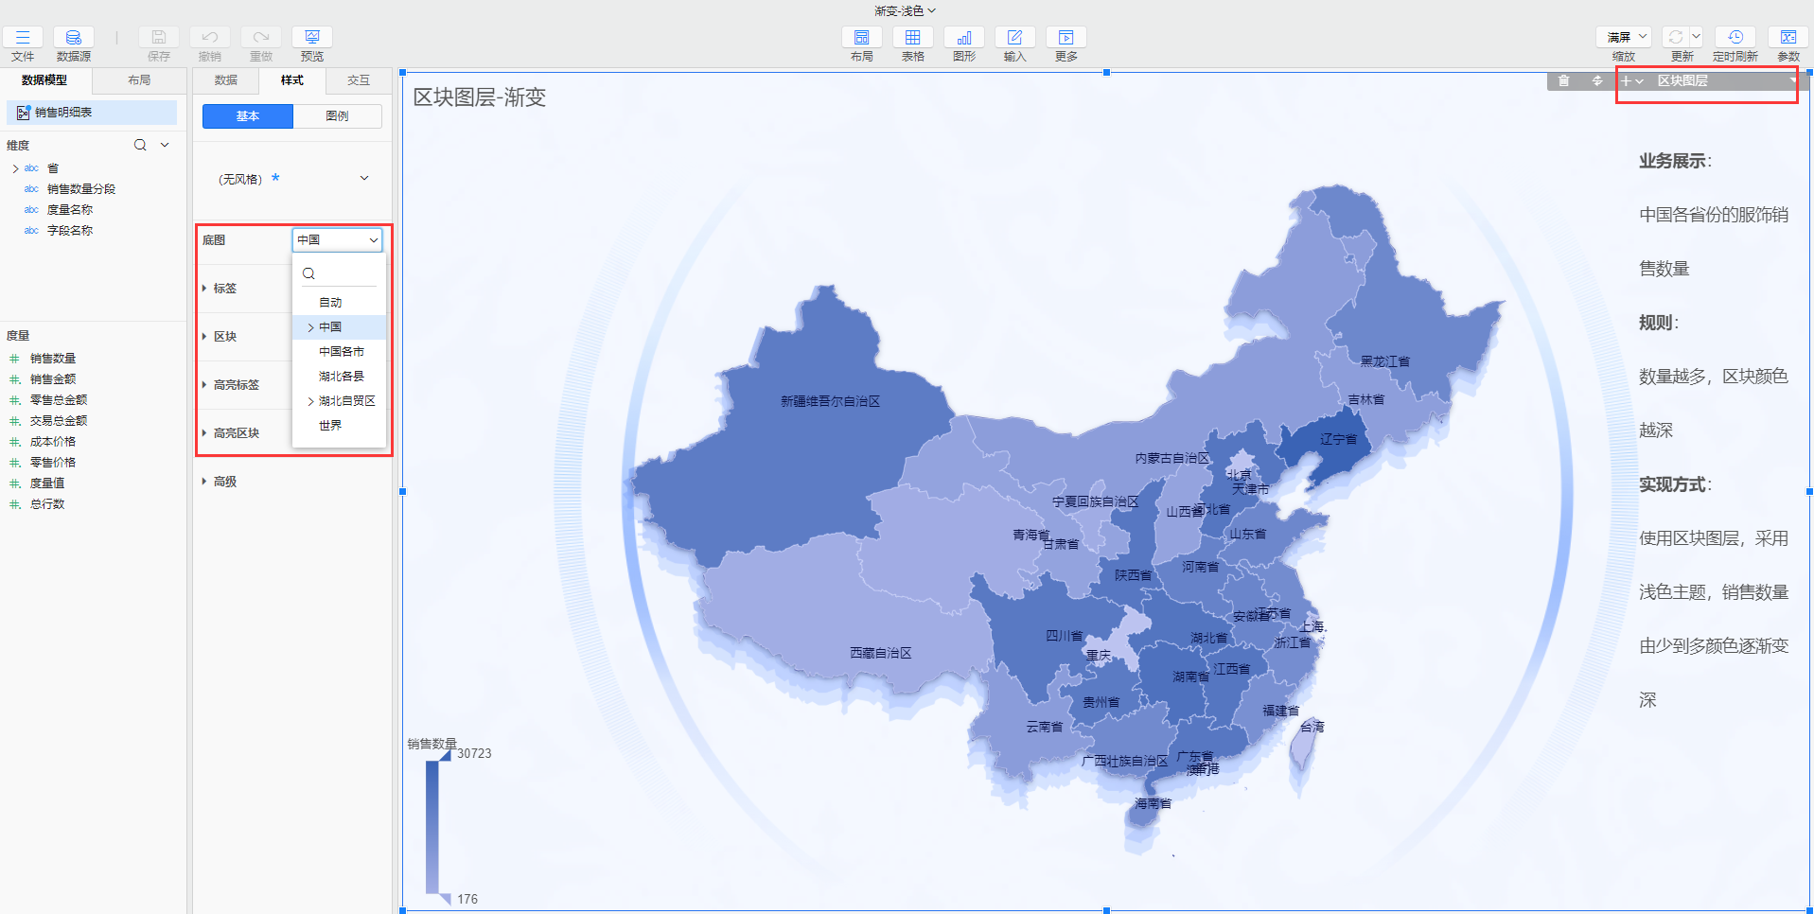Switch to the 基本 toggle option
The height and width of the screenshot is (914, 1814).
click(248, 116)
